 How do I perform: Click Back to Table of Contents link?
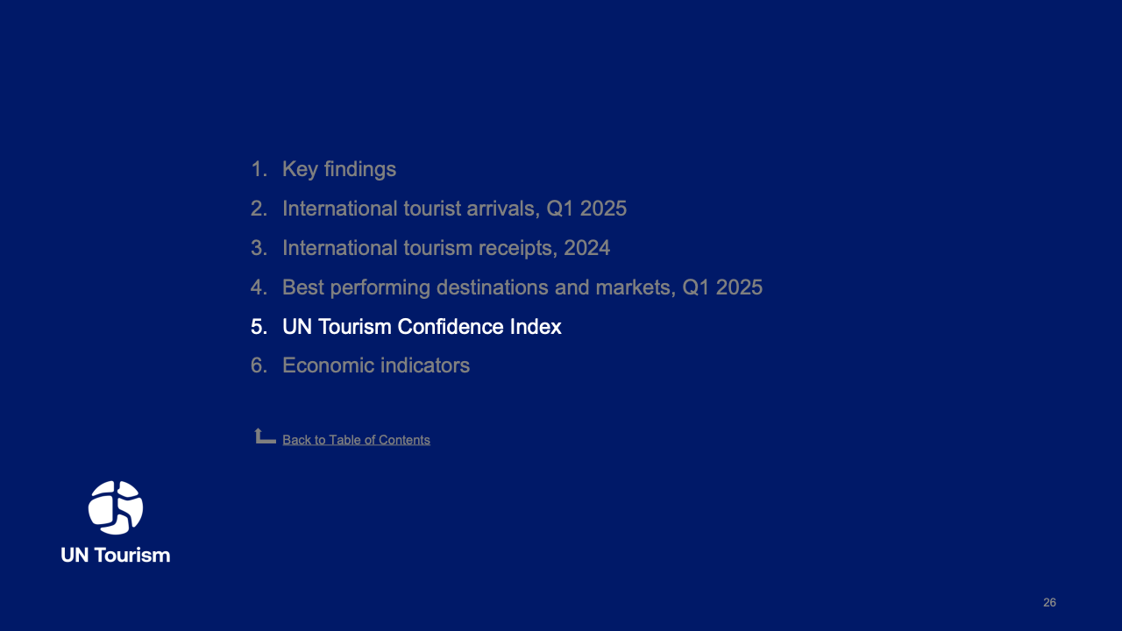pos(356,440)
